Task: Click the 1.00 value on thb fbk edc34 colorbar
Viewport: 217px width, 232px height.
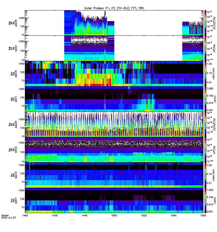Action: (209, 64)
